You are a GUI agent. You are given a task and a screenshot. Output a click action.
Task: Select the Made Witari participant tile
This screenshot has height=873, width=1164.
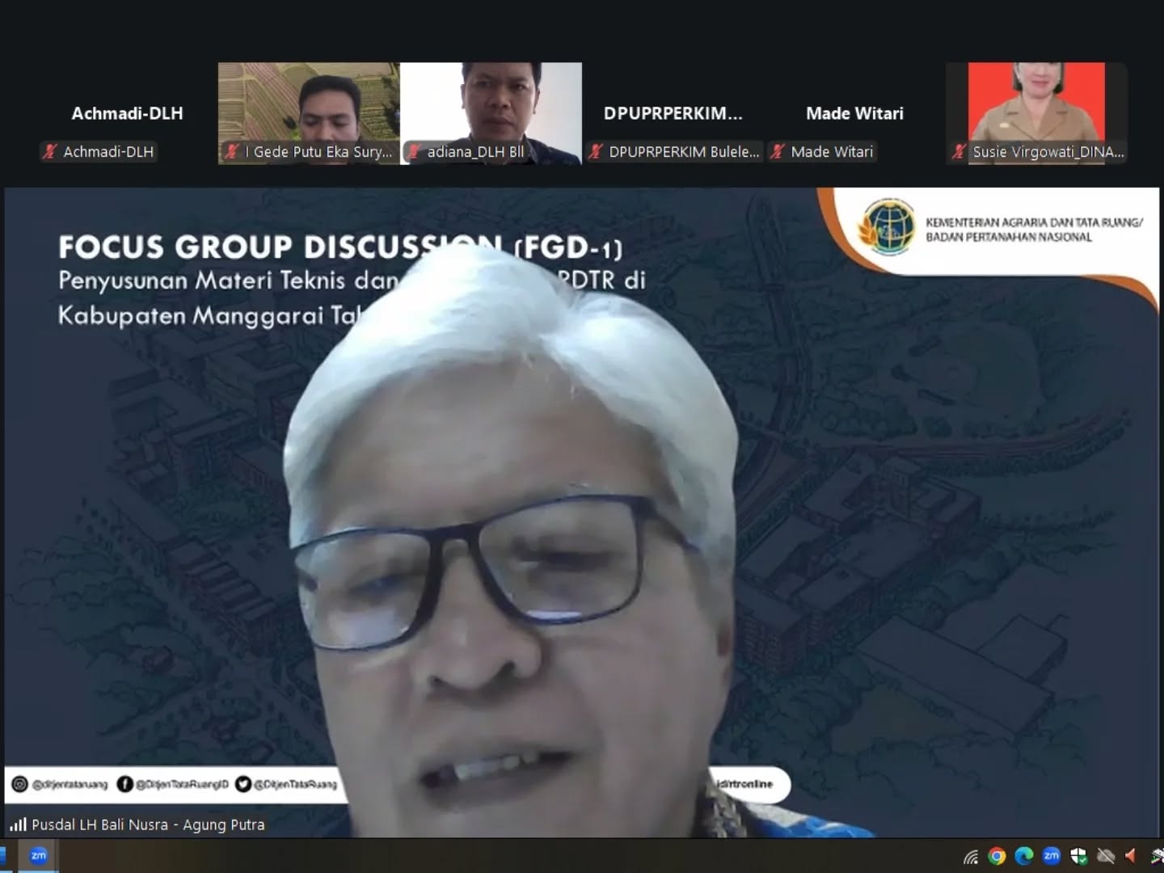854,113
